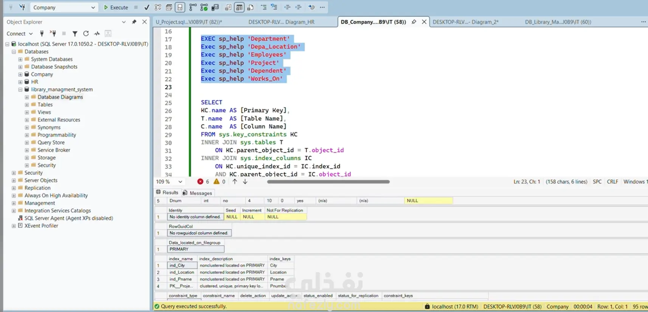Click the Object Explorer filter funnel icon
This screenshot has width=648, height=312.
click(75, 34)
